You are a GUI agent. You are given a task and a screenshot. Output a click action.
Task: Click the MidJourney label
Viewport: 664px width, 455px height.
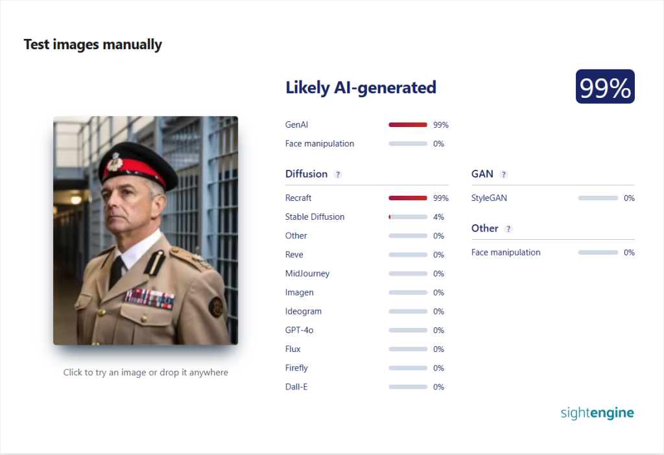[x=307, y=274]
